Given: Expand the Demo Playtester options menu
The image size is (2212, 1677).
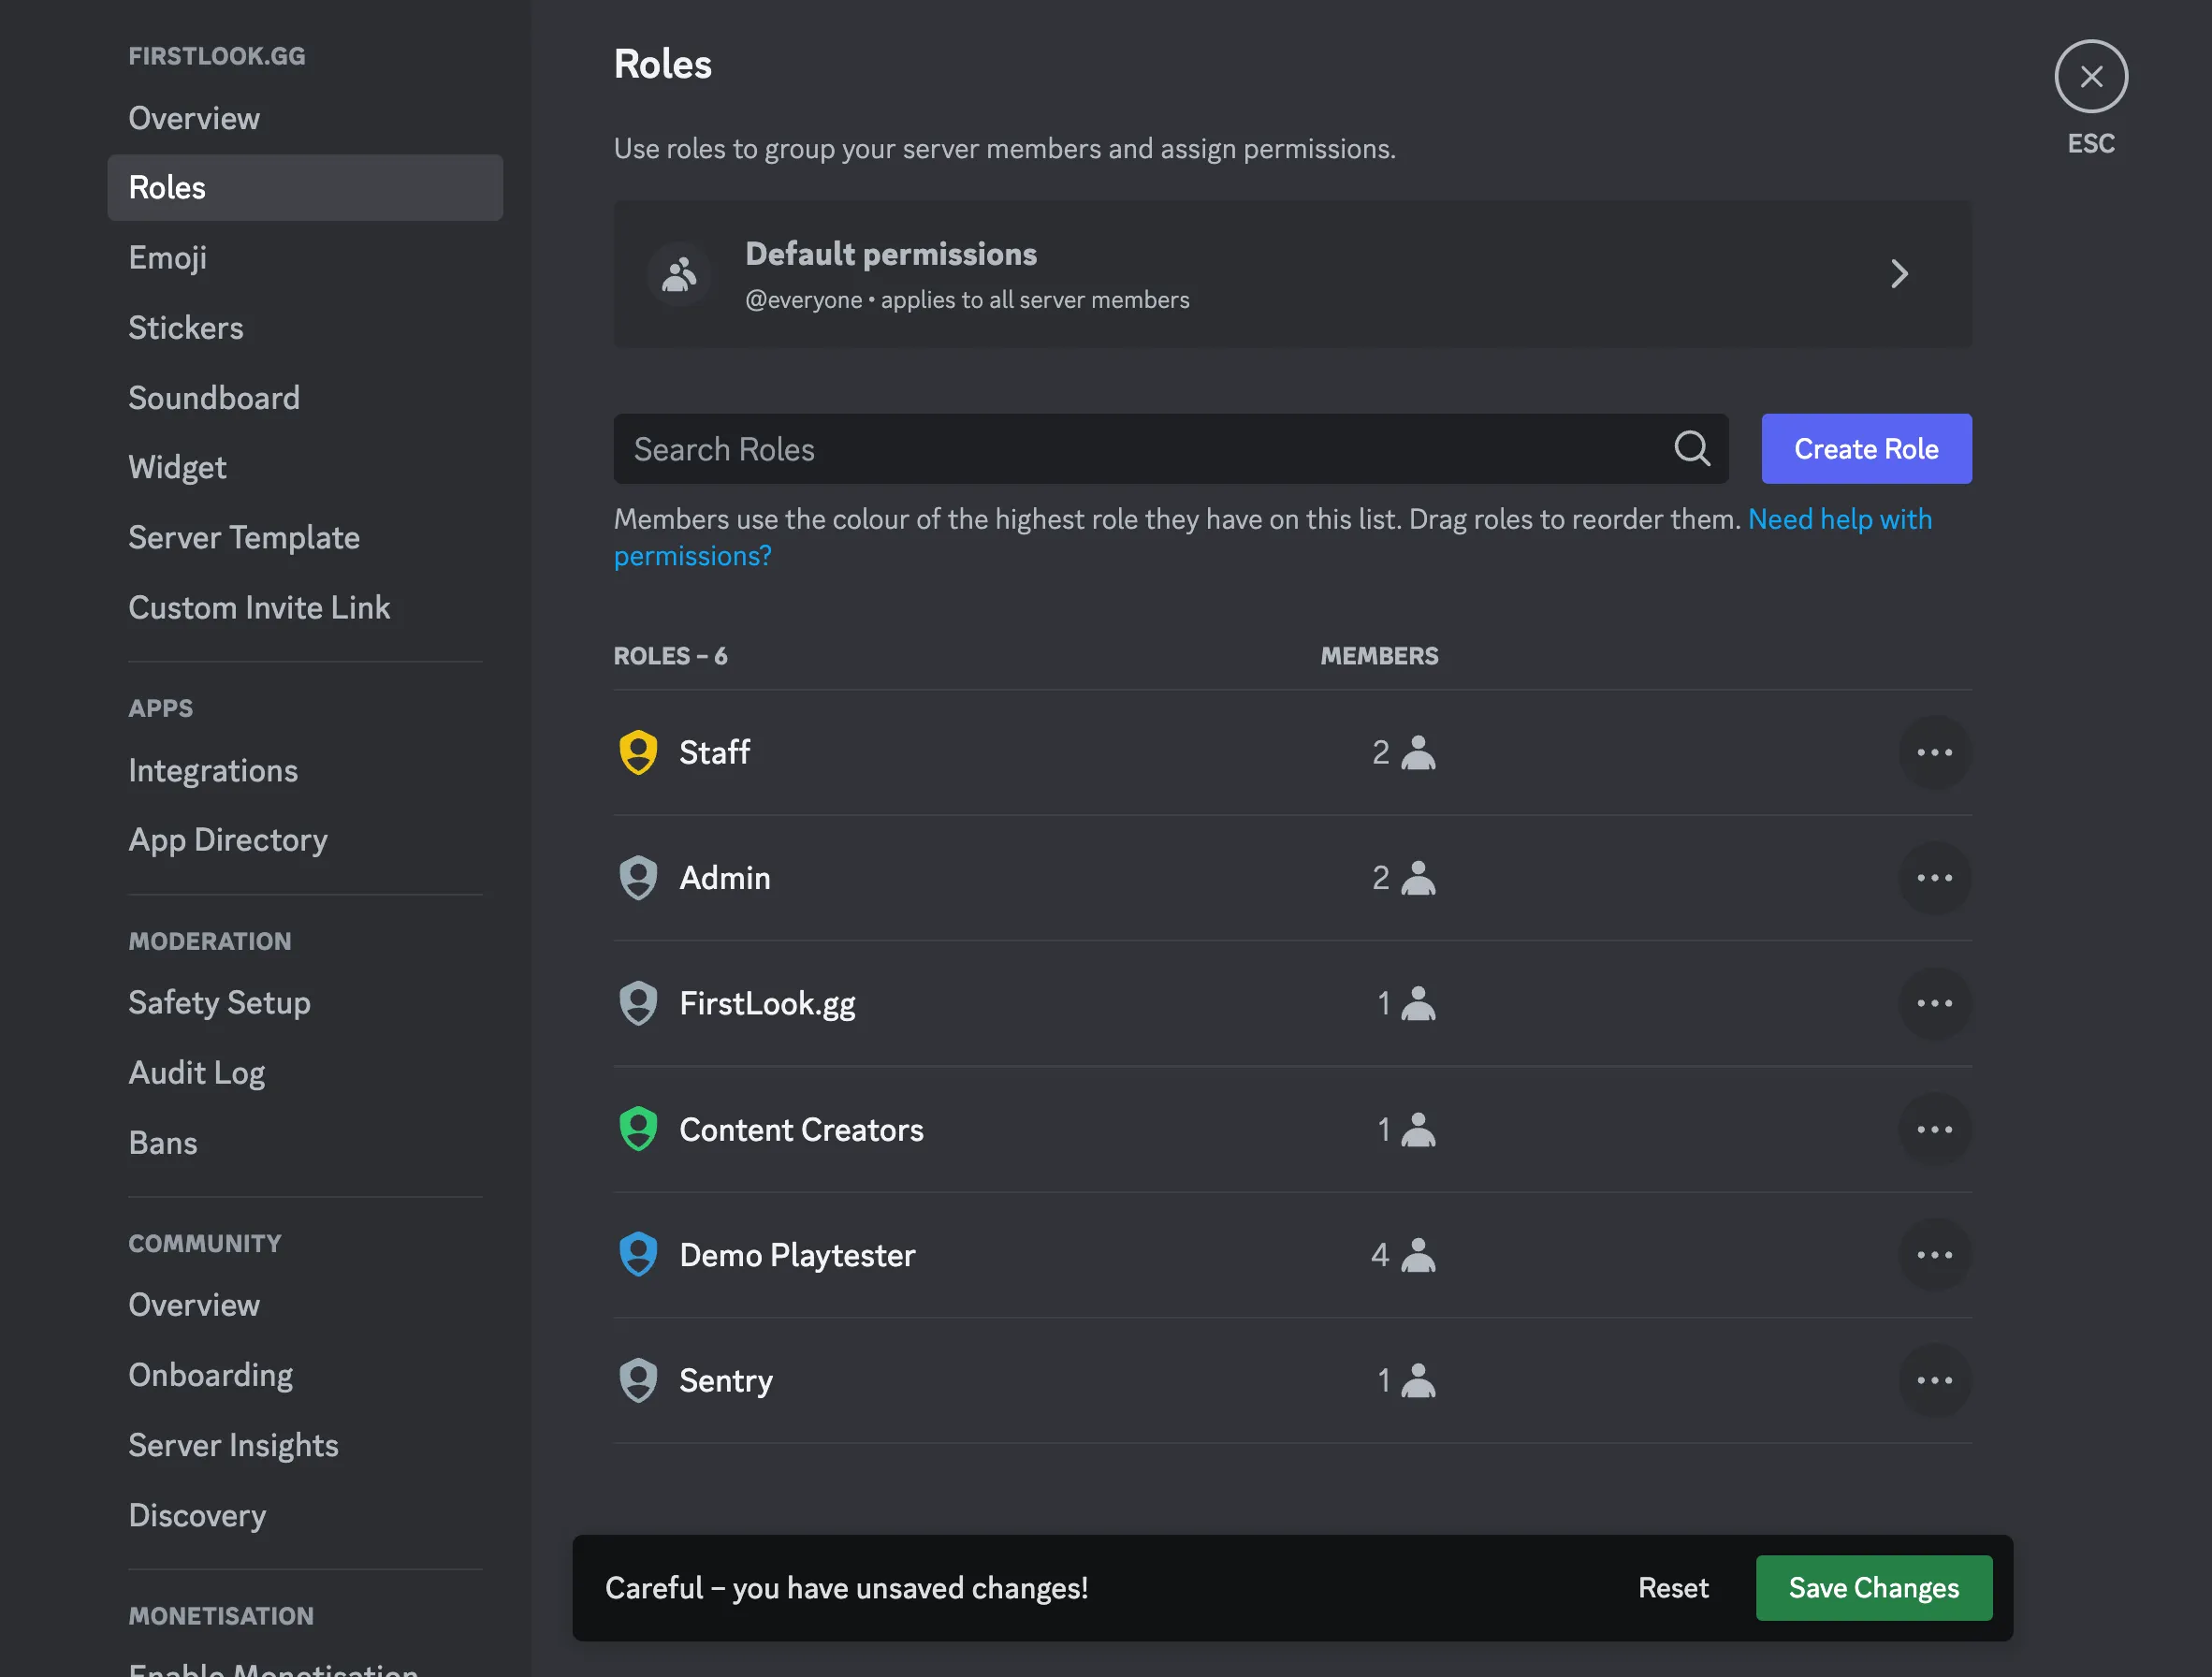Looking at the screenshot, I should click(x=1934, y=1254).
